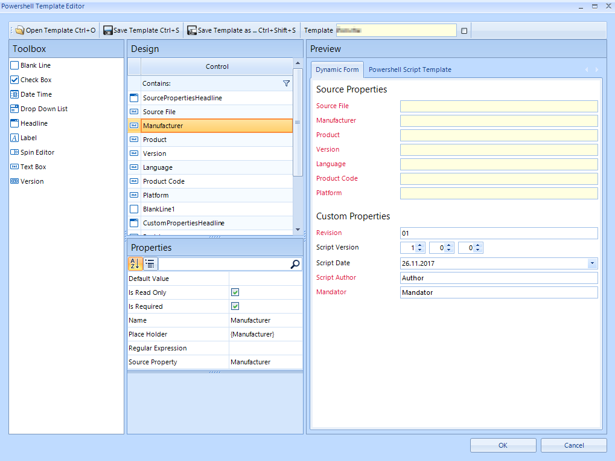Screen dimensions: 615x461
Task: Click the small square button next to Template field
Action: click(x=464, y=31)
